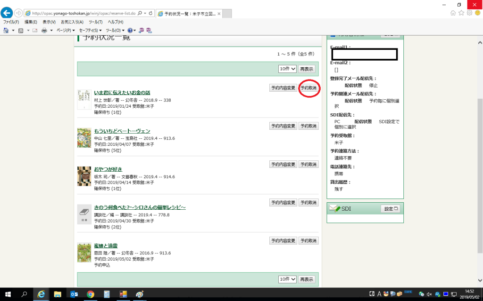Click the もういちどベートーヴェン book cover thumbnail
The height and width of the screenshot is (301, 483).
click(84, 138)
